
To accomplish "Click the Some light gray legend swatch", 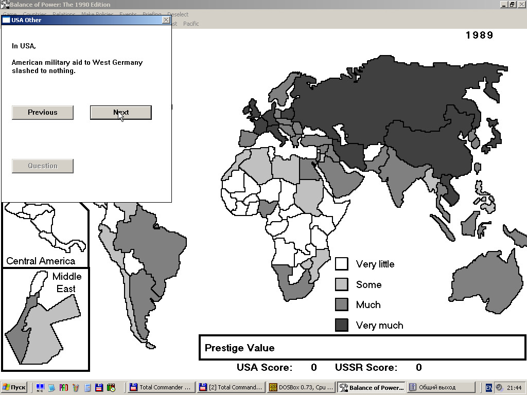I will (342, 284).
